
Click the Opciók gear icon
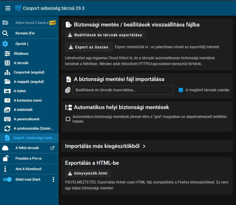pyautogui.click(x=5, y=44)
